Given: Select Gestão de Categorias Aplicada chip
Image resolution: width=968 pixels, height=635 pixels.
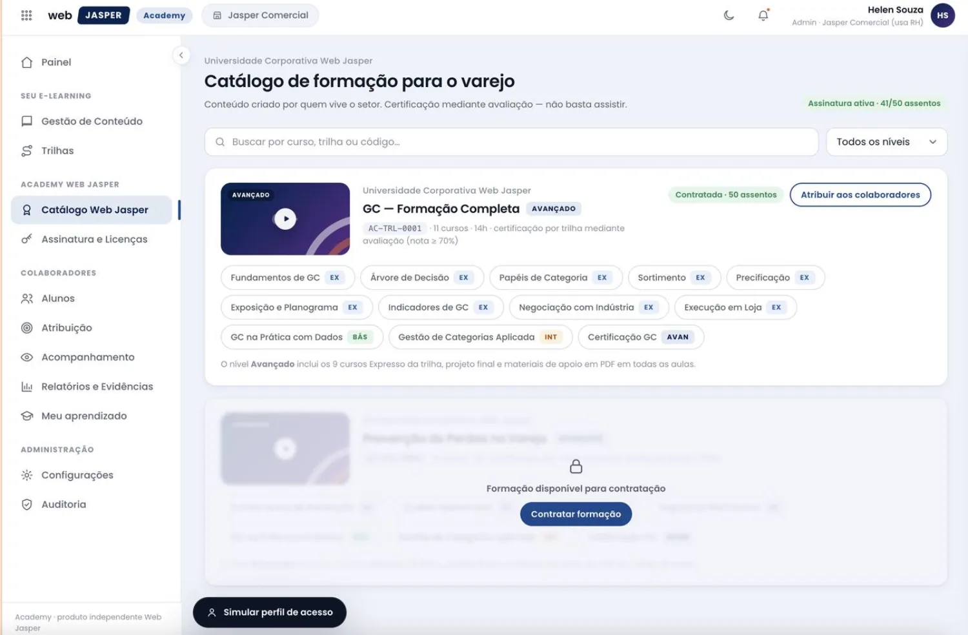Looking at the screenshot, I should tap(481, 337).
